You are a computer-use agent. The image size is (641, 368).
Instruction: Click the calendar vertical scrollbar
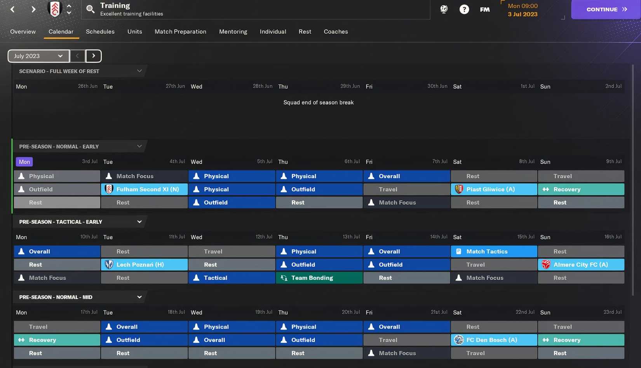632,181
